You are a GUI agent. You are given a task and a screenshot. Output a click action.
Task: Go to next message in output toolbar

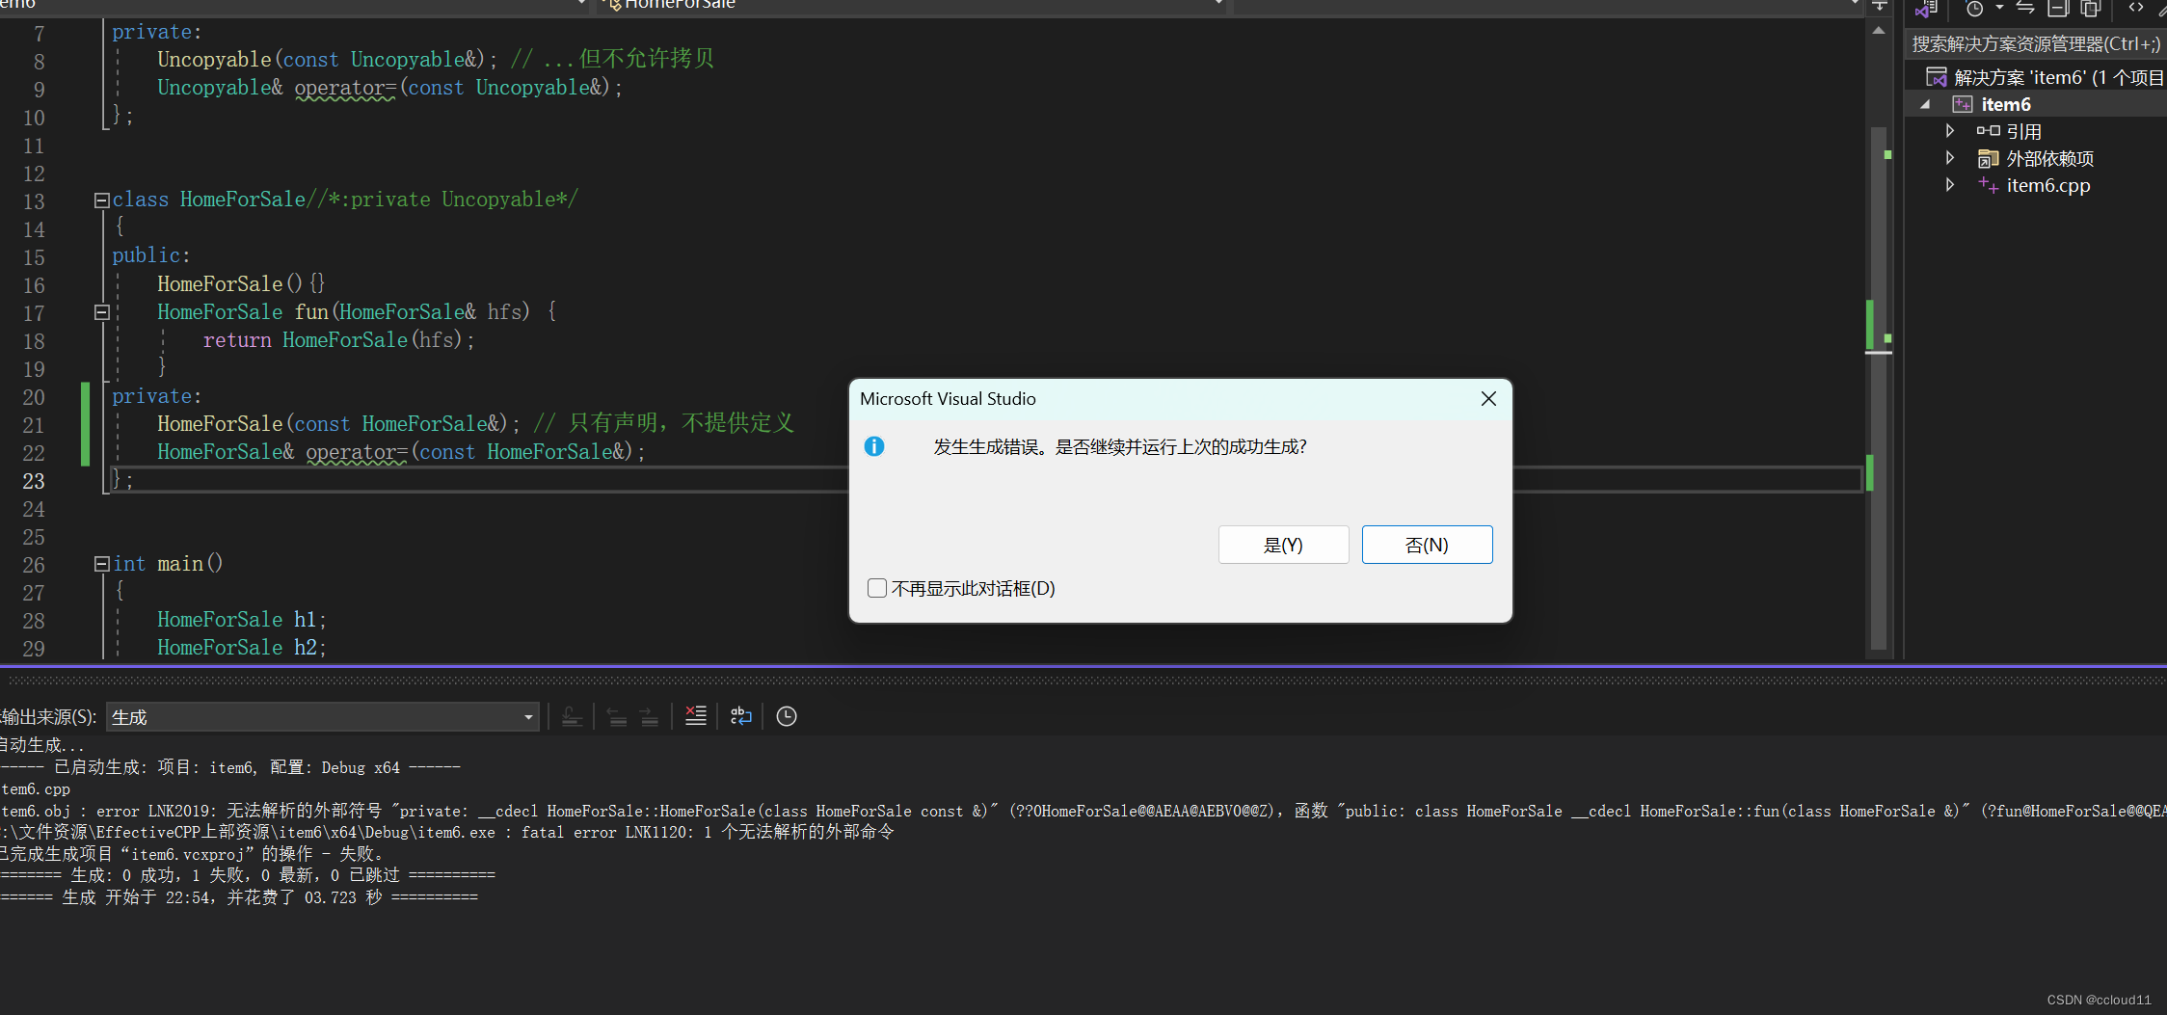coord(650,716)
